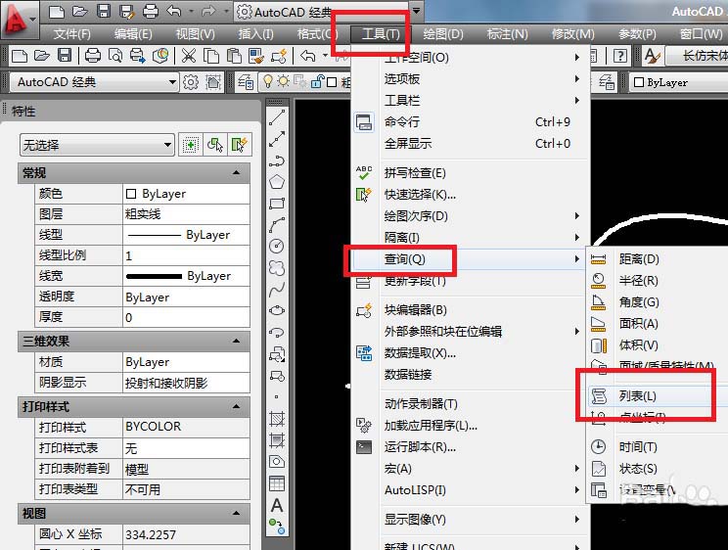Collapse the 打印样式 section

point(237,406)
